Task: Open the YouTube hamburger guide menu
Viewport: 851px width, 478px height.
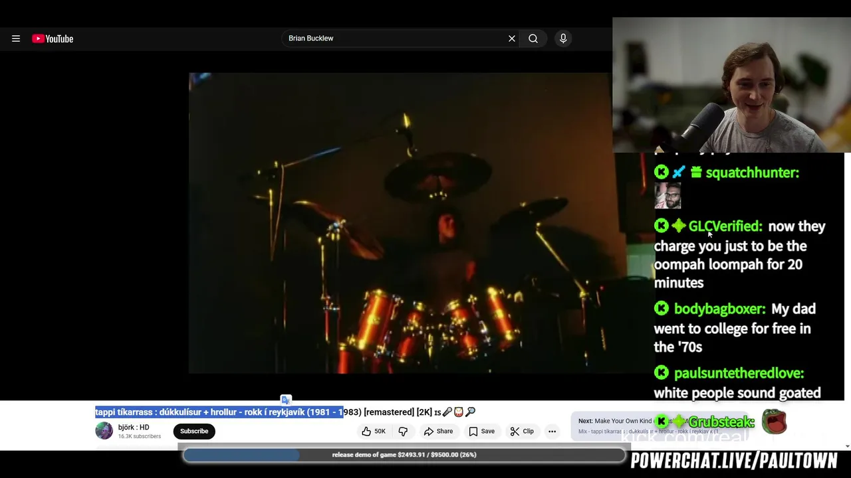Action: [16, 39]
